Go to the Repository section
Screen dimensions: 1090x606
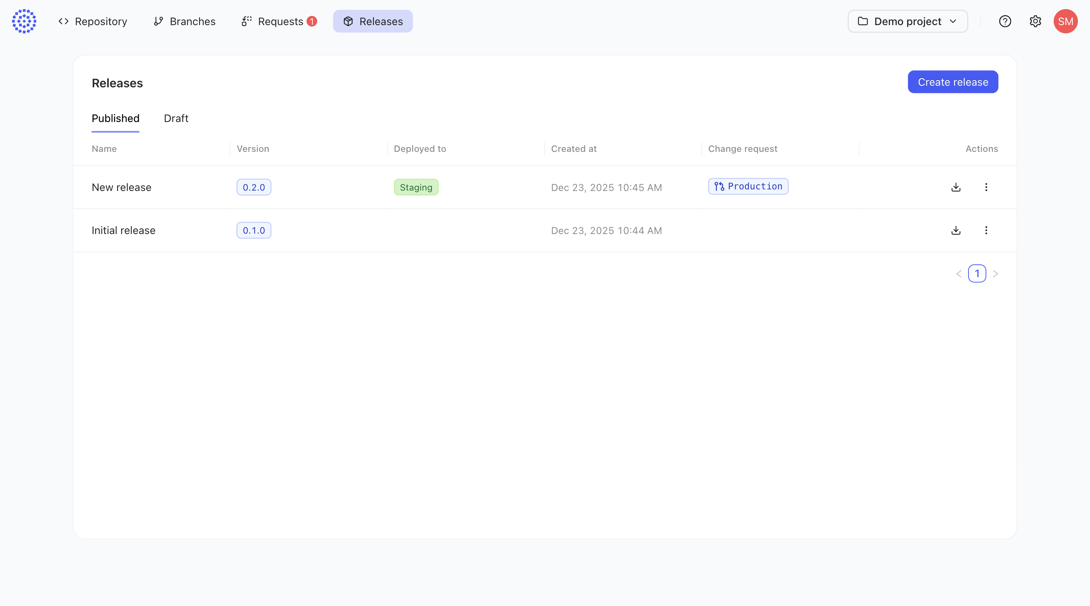[x=93, y=21]
